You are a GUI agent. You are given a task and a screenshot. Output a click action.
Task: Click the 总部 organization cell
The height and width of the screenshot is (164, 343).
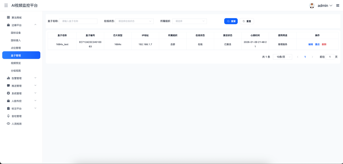point(173,44)
